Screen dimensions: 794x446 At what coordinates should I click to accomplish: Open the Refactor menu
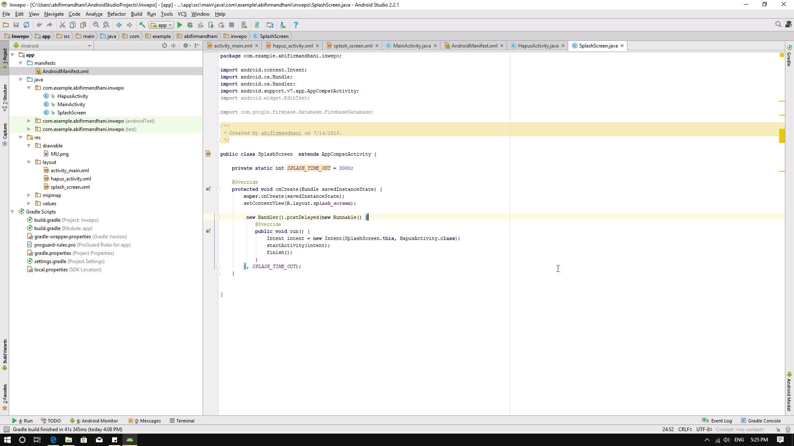[116, 14]
